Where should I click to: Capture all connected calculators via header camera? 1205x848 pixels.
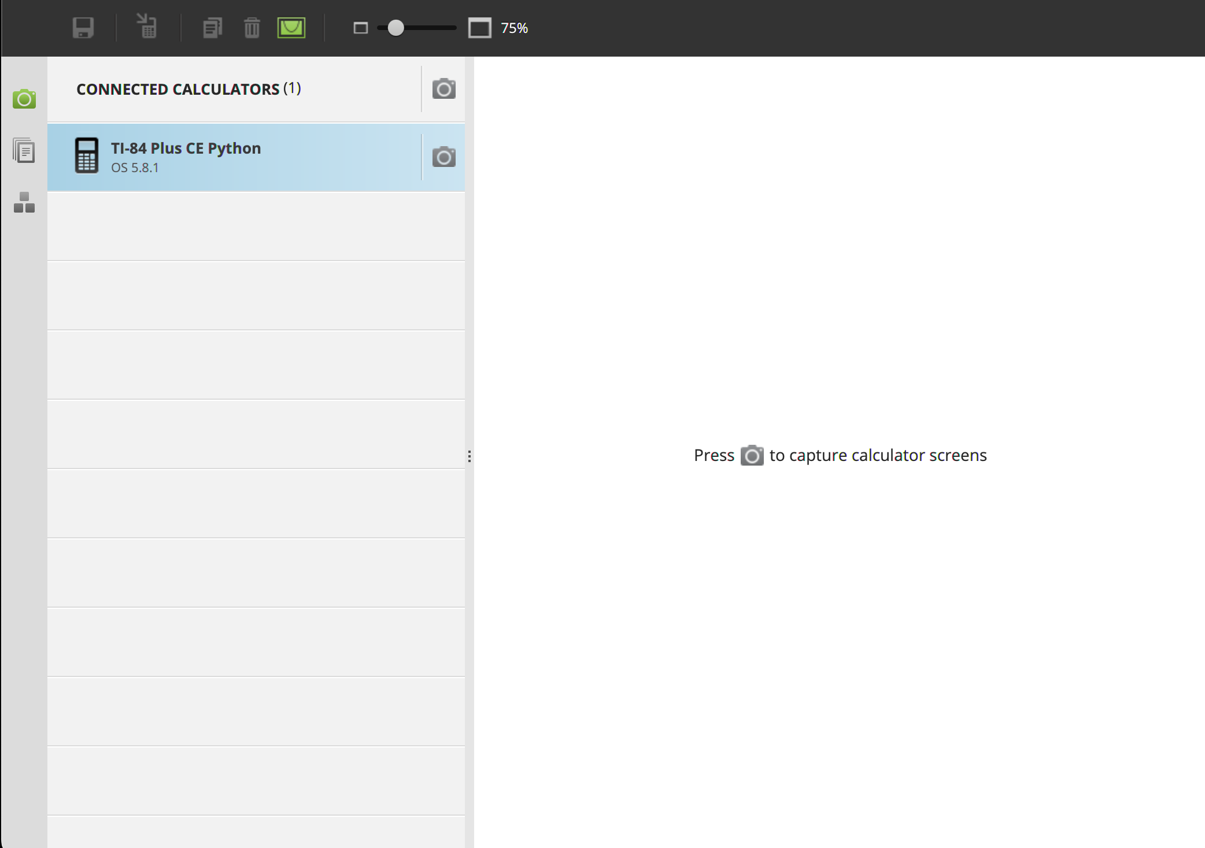tap(443, 88)
